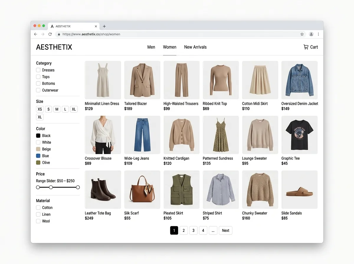The height and width of the screenshot is (264, 354).
Task: Check the Dresses category filter
Action: 38,70
